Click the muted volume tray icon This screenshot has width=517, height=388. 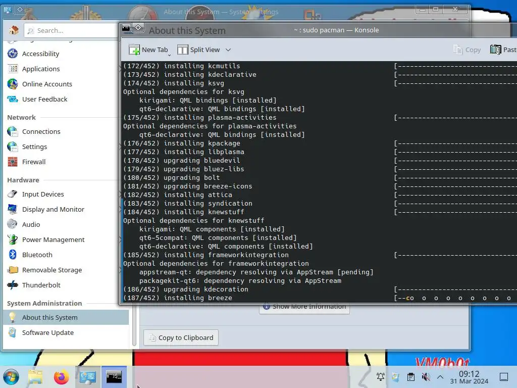[x=426, y=377]
